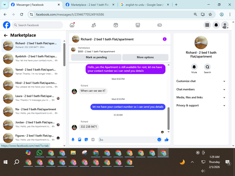
Task: Expand Privacy & support section
Action: (201, 106)
